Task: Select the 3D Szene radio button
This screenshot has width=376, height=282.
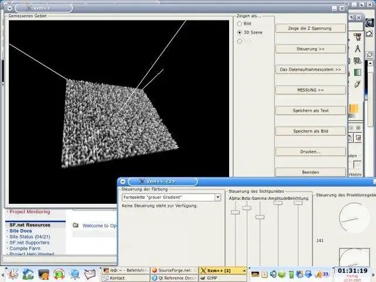Action: tap(239, 32)
